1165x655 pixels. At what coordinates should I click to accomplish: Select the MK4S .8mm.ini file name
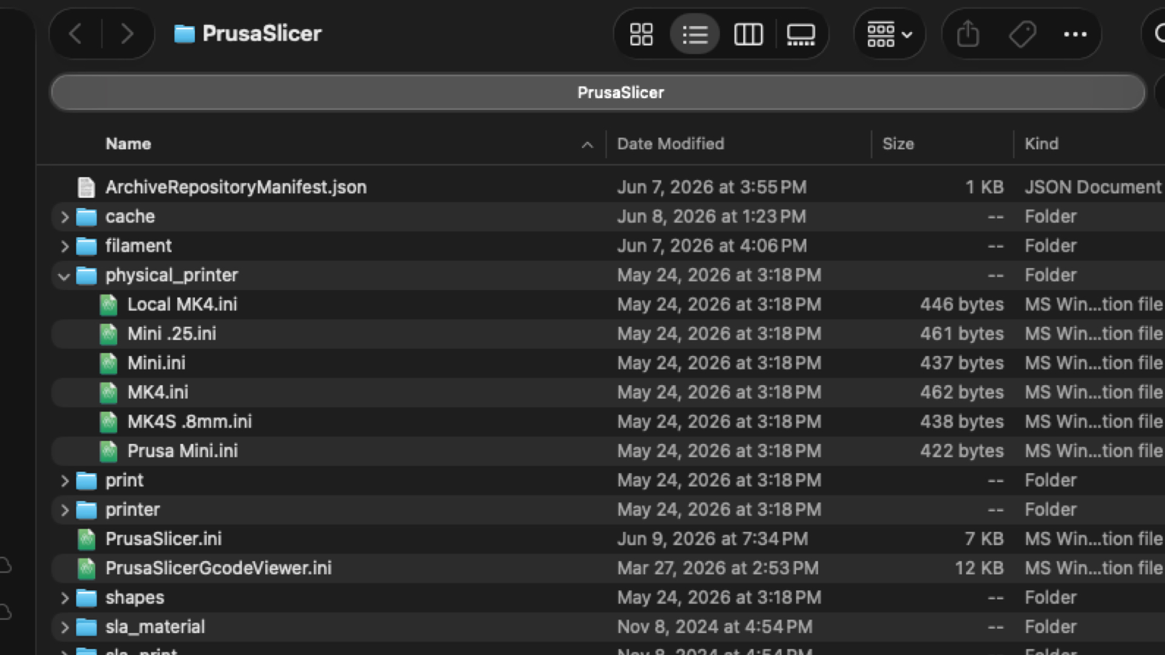pos(189,422)
